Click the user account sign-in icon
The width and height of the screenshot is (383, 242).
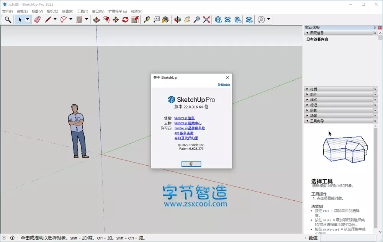[x=261, y=19]
